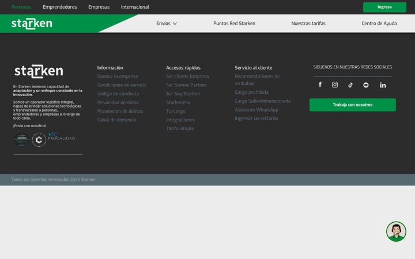415x259 pixels.
Task: Open Starken Instagram icon
Action: 335,85
